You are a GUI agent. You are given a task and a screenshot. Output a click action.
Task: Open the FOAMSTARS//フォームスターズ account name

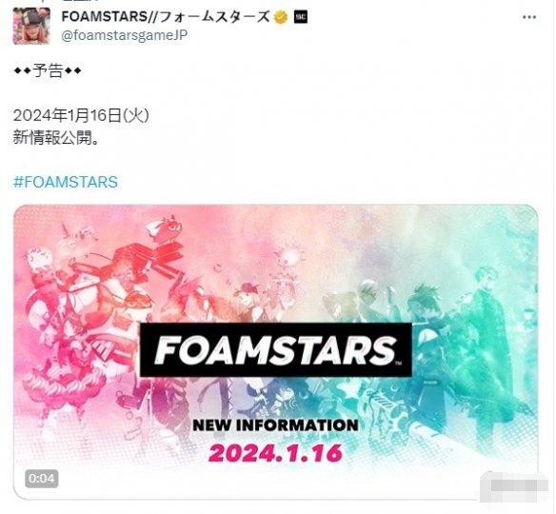pyautogui.click(x=166, y=17)
